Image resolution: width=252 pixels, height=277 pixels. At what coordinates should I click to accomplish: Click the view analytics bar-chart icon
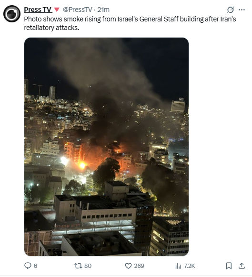[178, 266]
